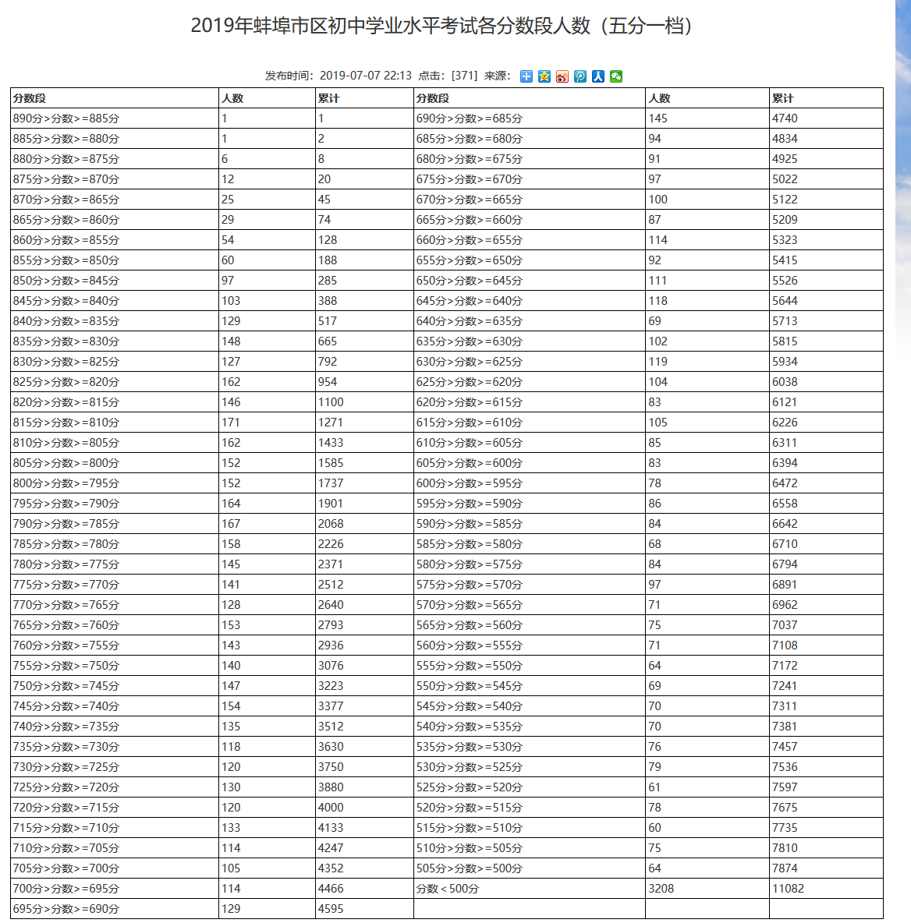
Task: Share article to QQ Zone
Action: (544, 76)
